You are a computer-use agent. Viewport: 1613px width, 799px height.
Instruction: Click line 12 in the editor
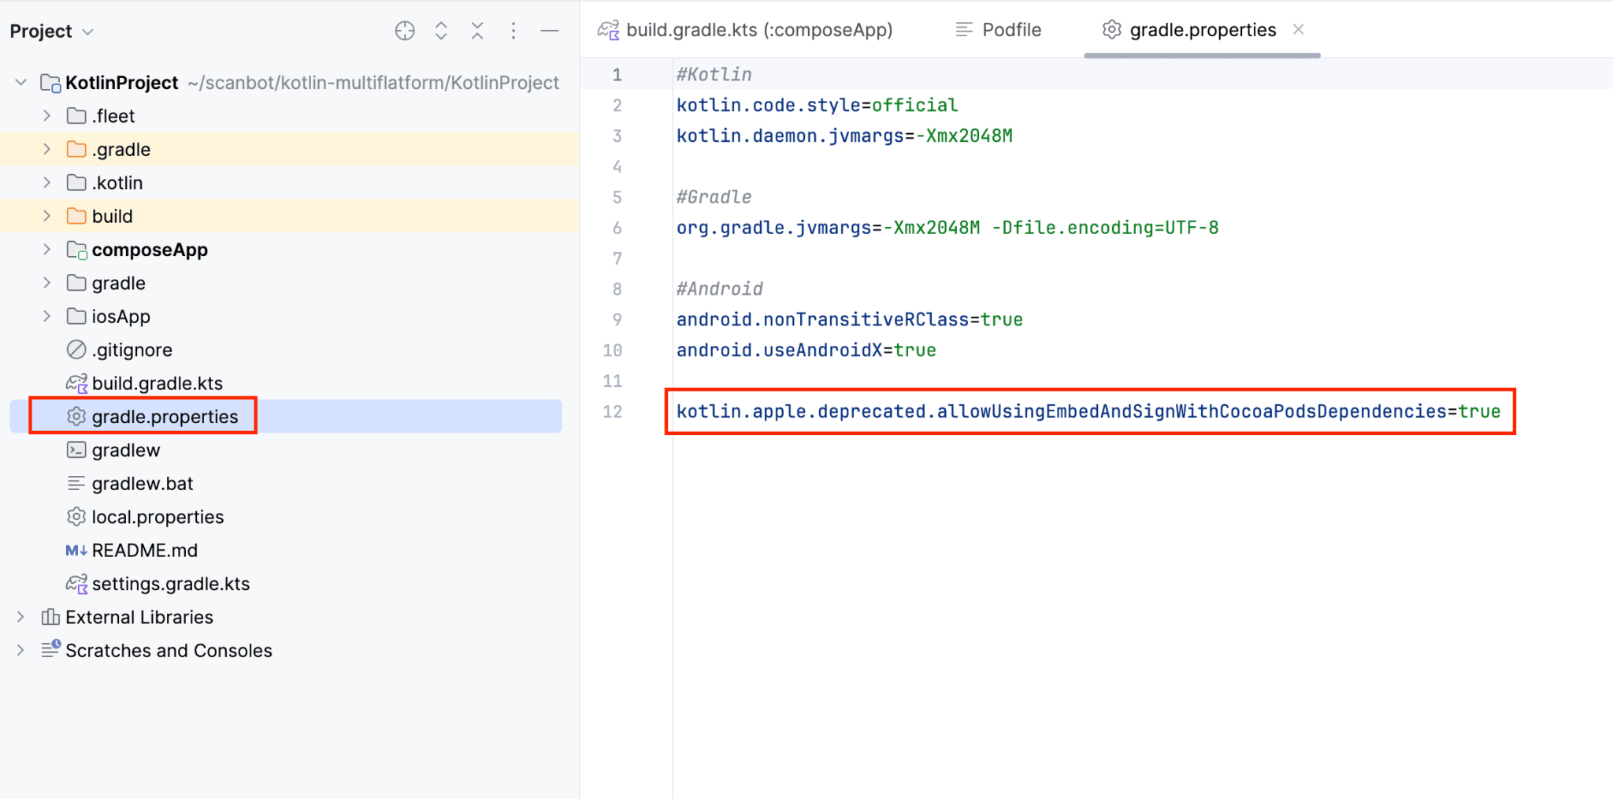pyautogui.click(x=1087, y=411)
